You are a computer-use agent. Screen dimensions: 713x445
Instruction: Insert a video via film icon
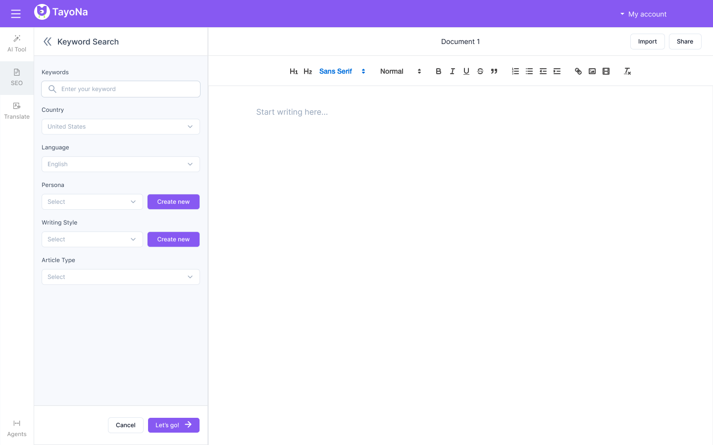click(606, 71)
